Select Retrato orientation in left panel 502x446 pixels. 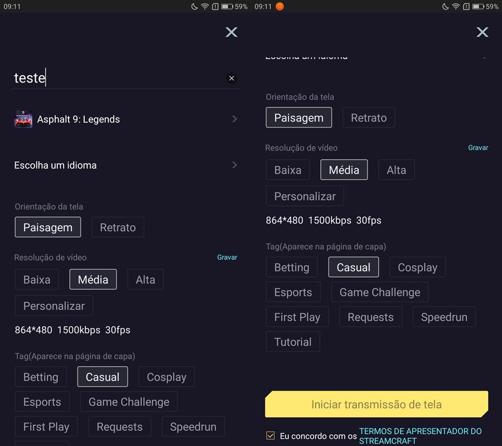[x=118, y=227]
